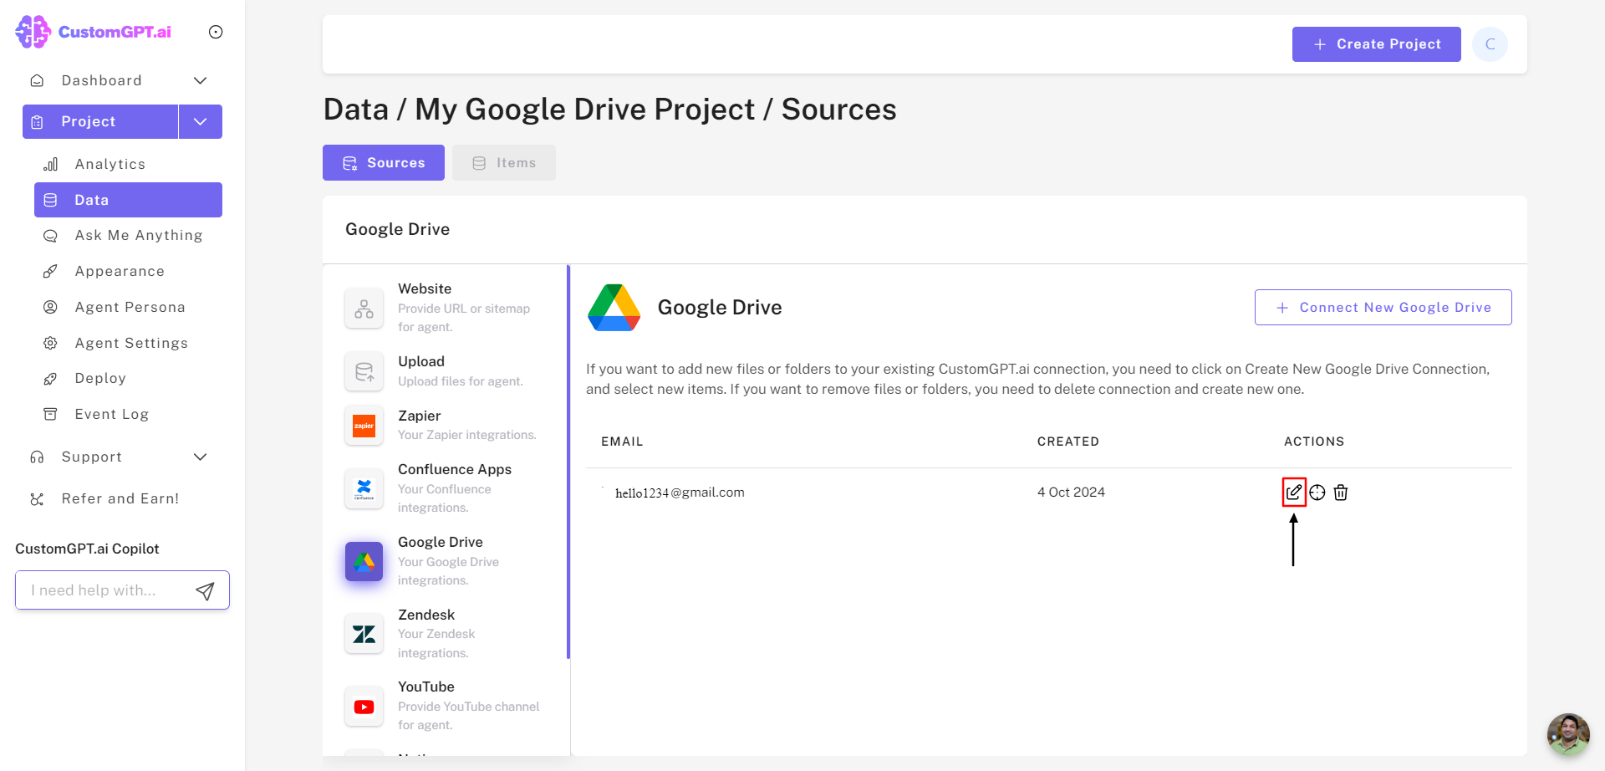
Task: Select the YouTube data source
Action: pyautogui.click(x=445, y=705)
